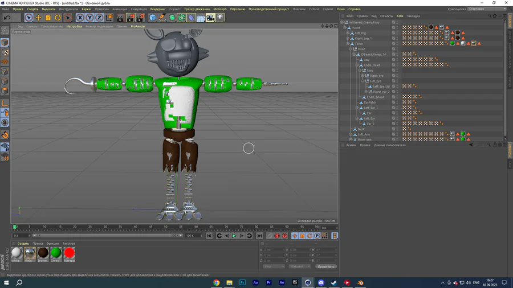Open the Рендеринг menu
The image size is (513, 288).
(x=158, y=9)
